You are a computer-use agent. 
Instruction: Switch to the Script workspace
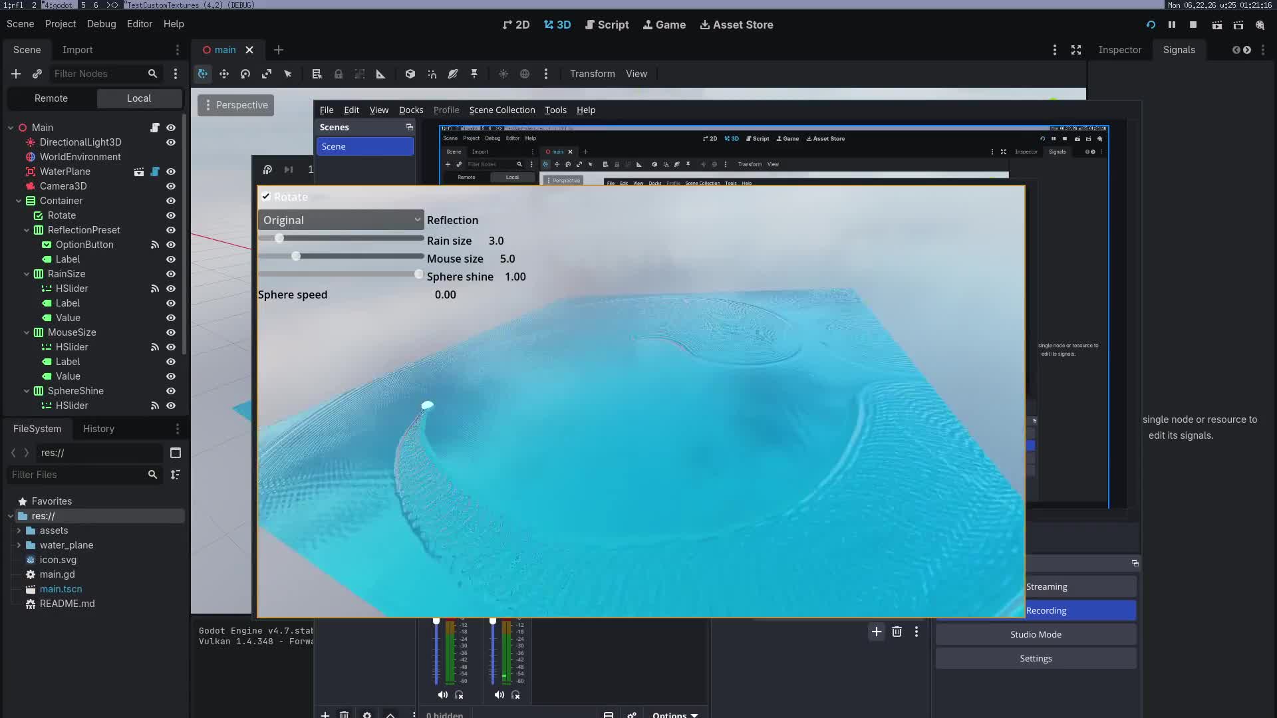(607, 25)
